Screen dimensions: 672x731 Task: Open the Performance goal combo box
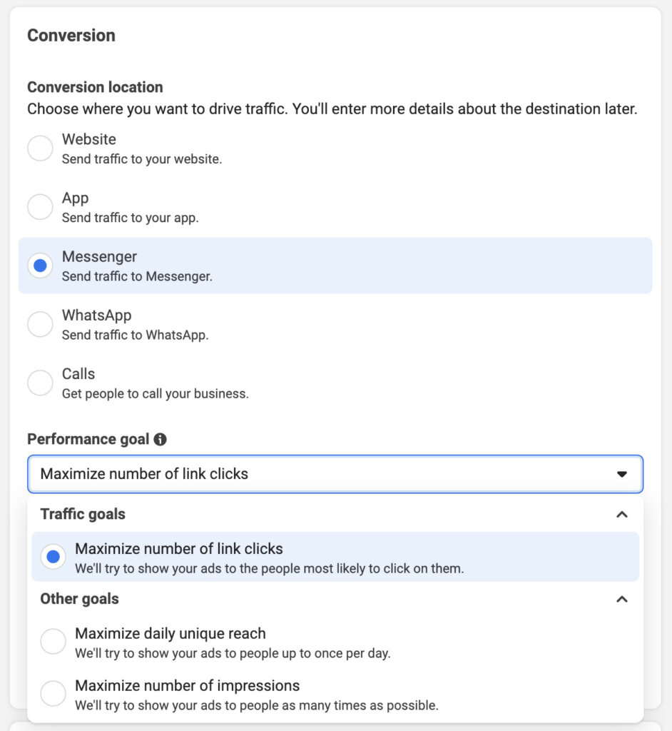335,473
